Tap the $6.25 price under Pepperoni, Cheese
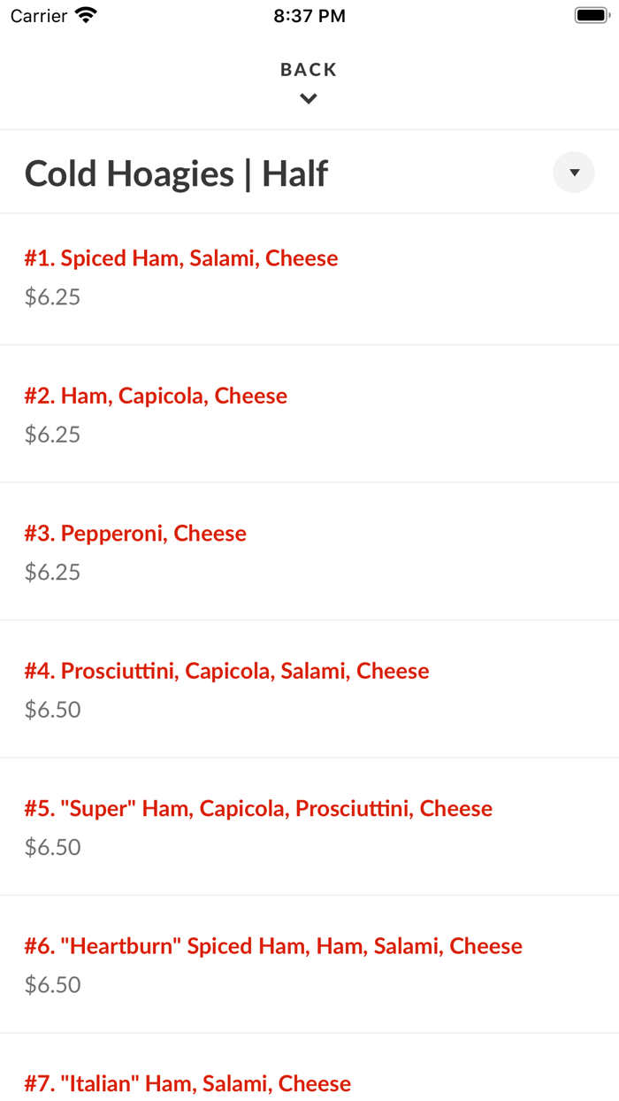Screen dimensions: 619x1101 click(x=52, y=573)
